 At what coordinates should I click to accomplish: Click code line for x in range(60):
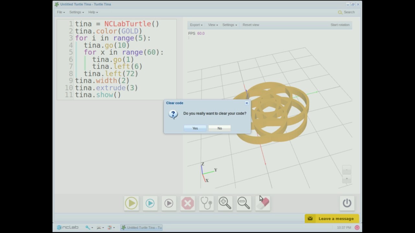tap(124, 52)
